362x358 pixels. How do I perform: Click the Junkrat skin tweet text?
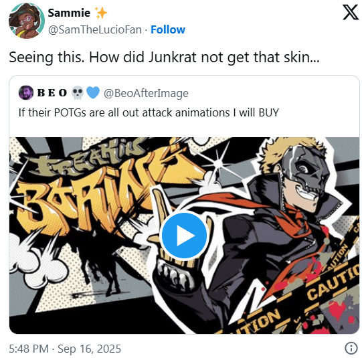click(x=164, y=57)
